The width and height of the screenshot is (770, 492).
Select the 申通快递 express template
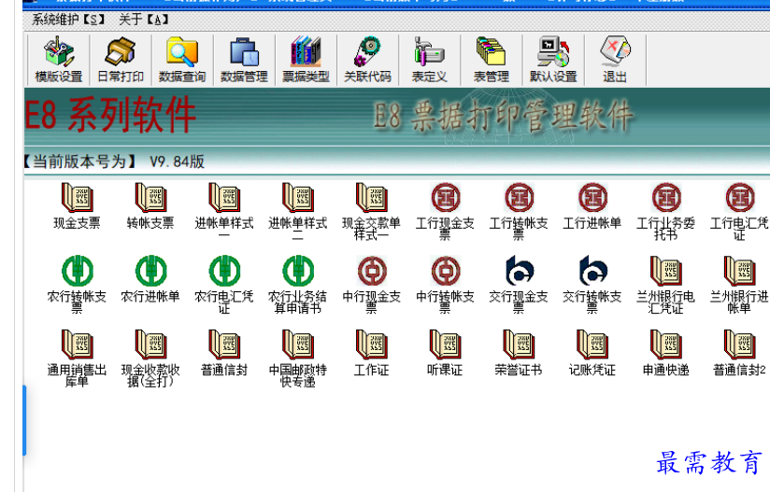pyautogui.click(x=666, y=353)
